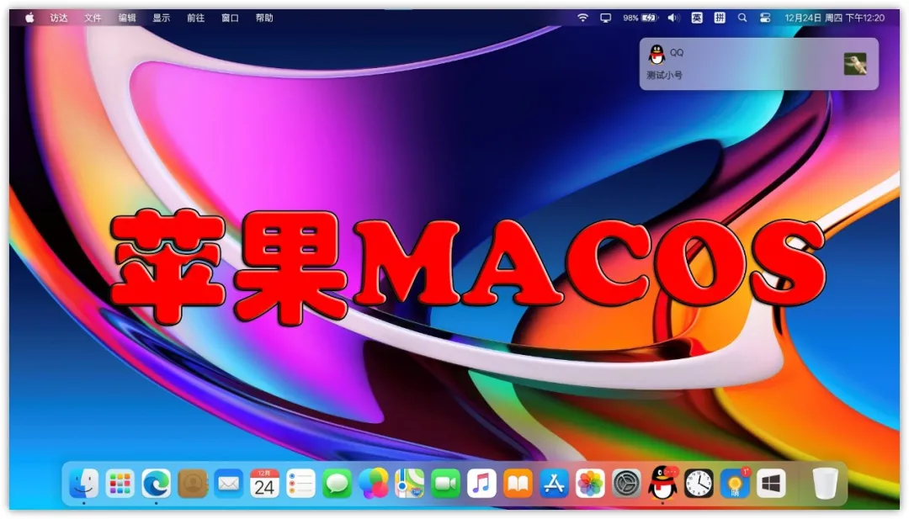The height and width of the screenshot is (519, 909).
Task: Open Control Center toggle icon
Action: [x=765, y=18]
